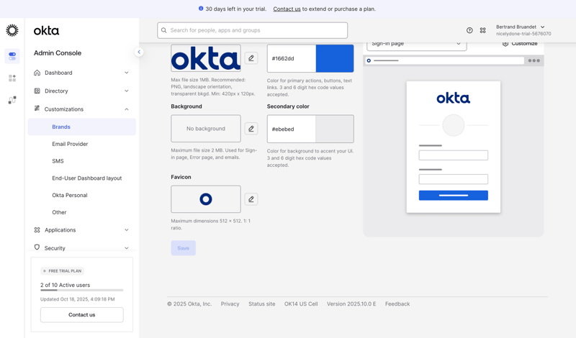Image resolution: width=576 pixels, height=338 pixels.
Task: Open Other customizations
Action: [x=59, y=212]
